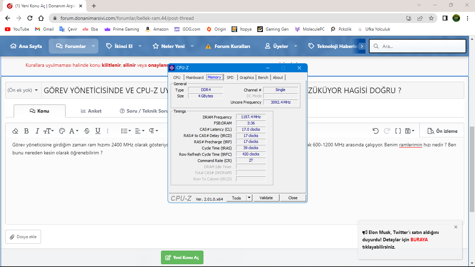The width and height of the screenshot is (475, 267).
Task: Open Üyeler in the forum navigation
Action: [276, 46]
